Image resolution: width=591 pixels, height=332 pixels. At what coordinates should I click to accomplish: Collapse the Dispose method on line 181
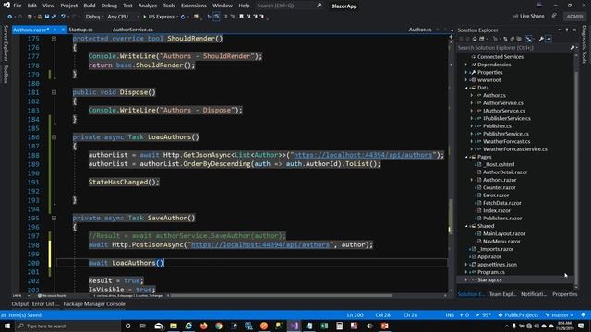point(54,92)
